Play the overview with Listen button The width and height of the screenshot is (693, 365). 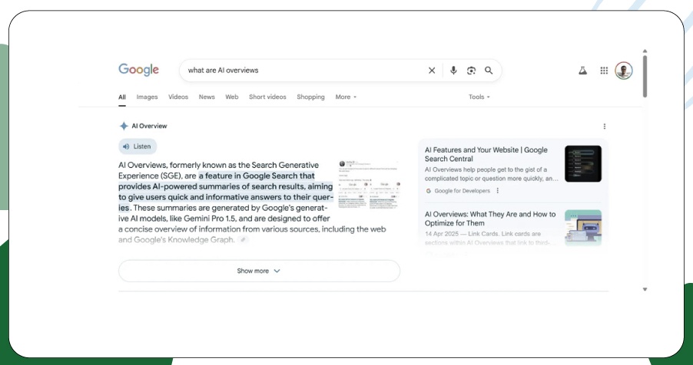pyautogui.click(x=138, y=146)
